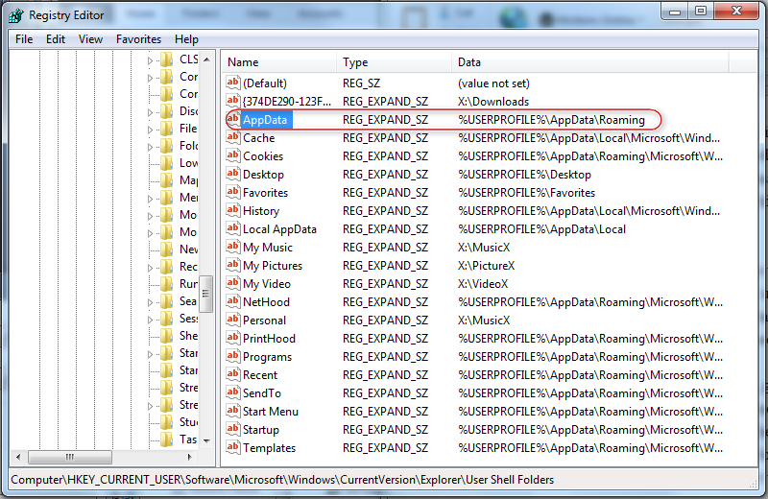Viewport: 768px width, 499px height.
Task: Click the icon beside My Pictures value
Action: point(232,266)
